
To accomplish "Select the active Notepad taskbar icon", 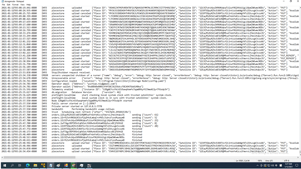I will coord(51,166).
